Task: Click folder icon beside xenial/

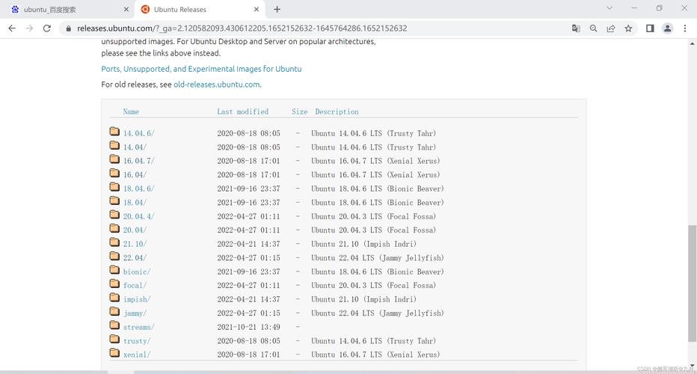Action: pyautogui.click(x=114, y=352)
